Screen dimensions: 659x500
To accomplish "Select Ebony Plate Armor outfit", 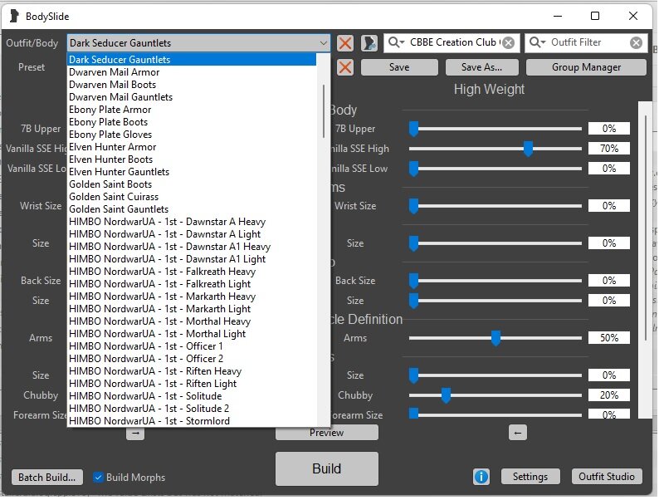I will click(x=192, y=110).
